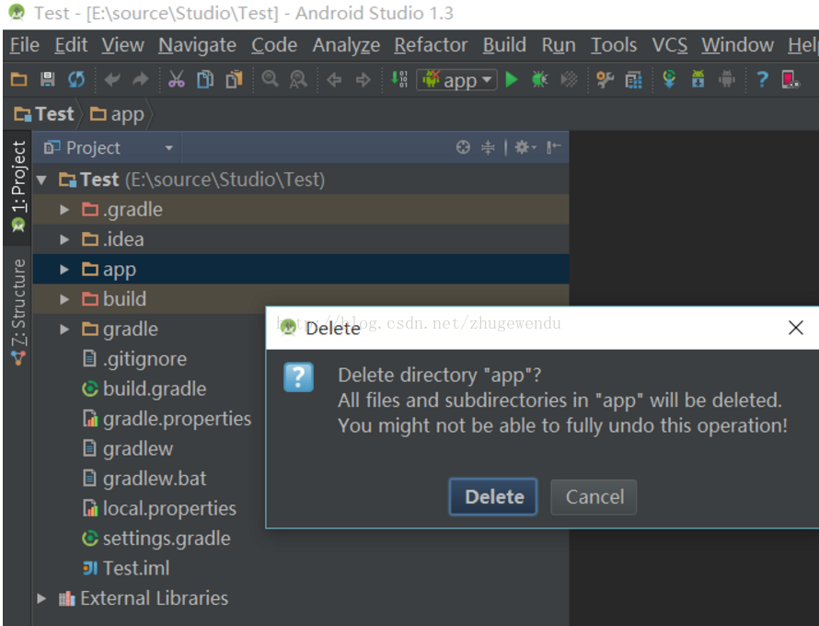Click the Back navigation arrow

[334, 80]
